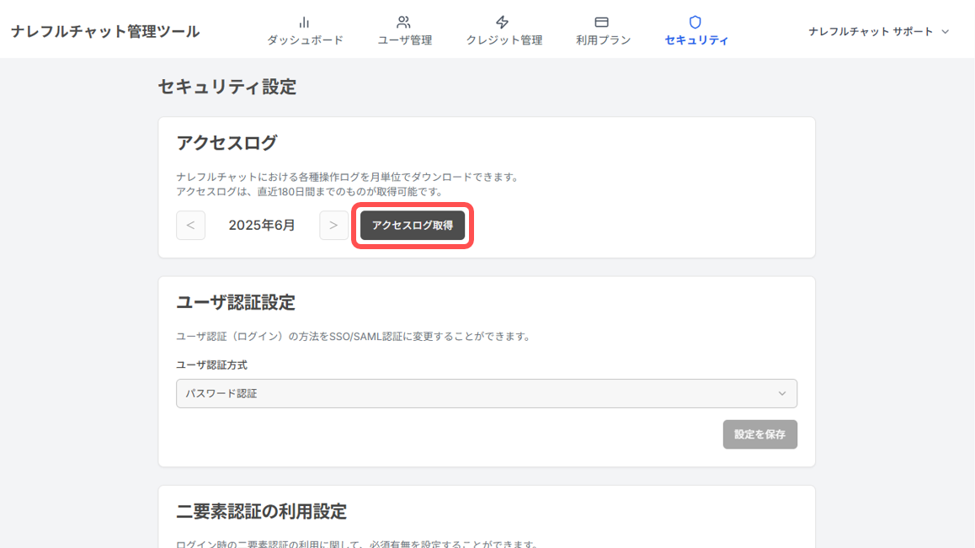Click the 利用プラン card icon
The image size is (975, 548).
pyautogui.click(x=602, y=22)
